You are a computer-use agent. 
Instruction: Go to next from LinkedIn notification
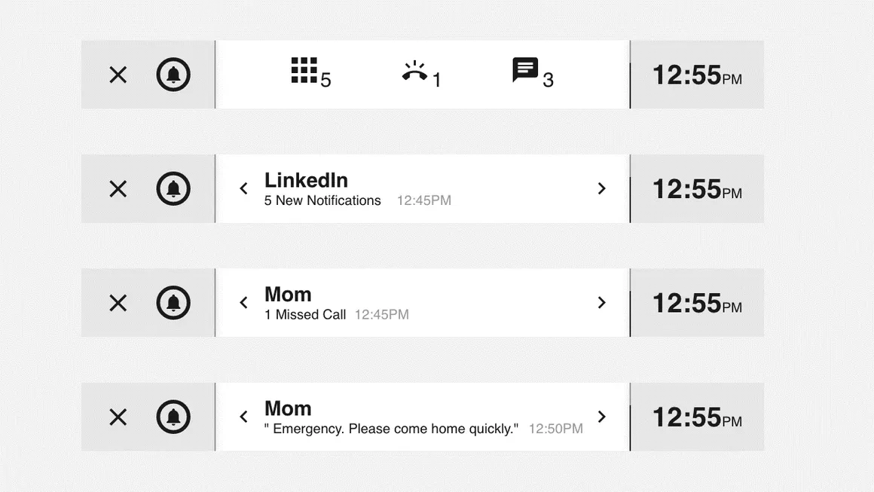pyautogui.click(x=601, y=188)
